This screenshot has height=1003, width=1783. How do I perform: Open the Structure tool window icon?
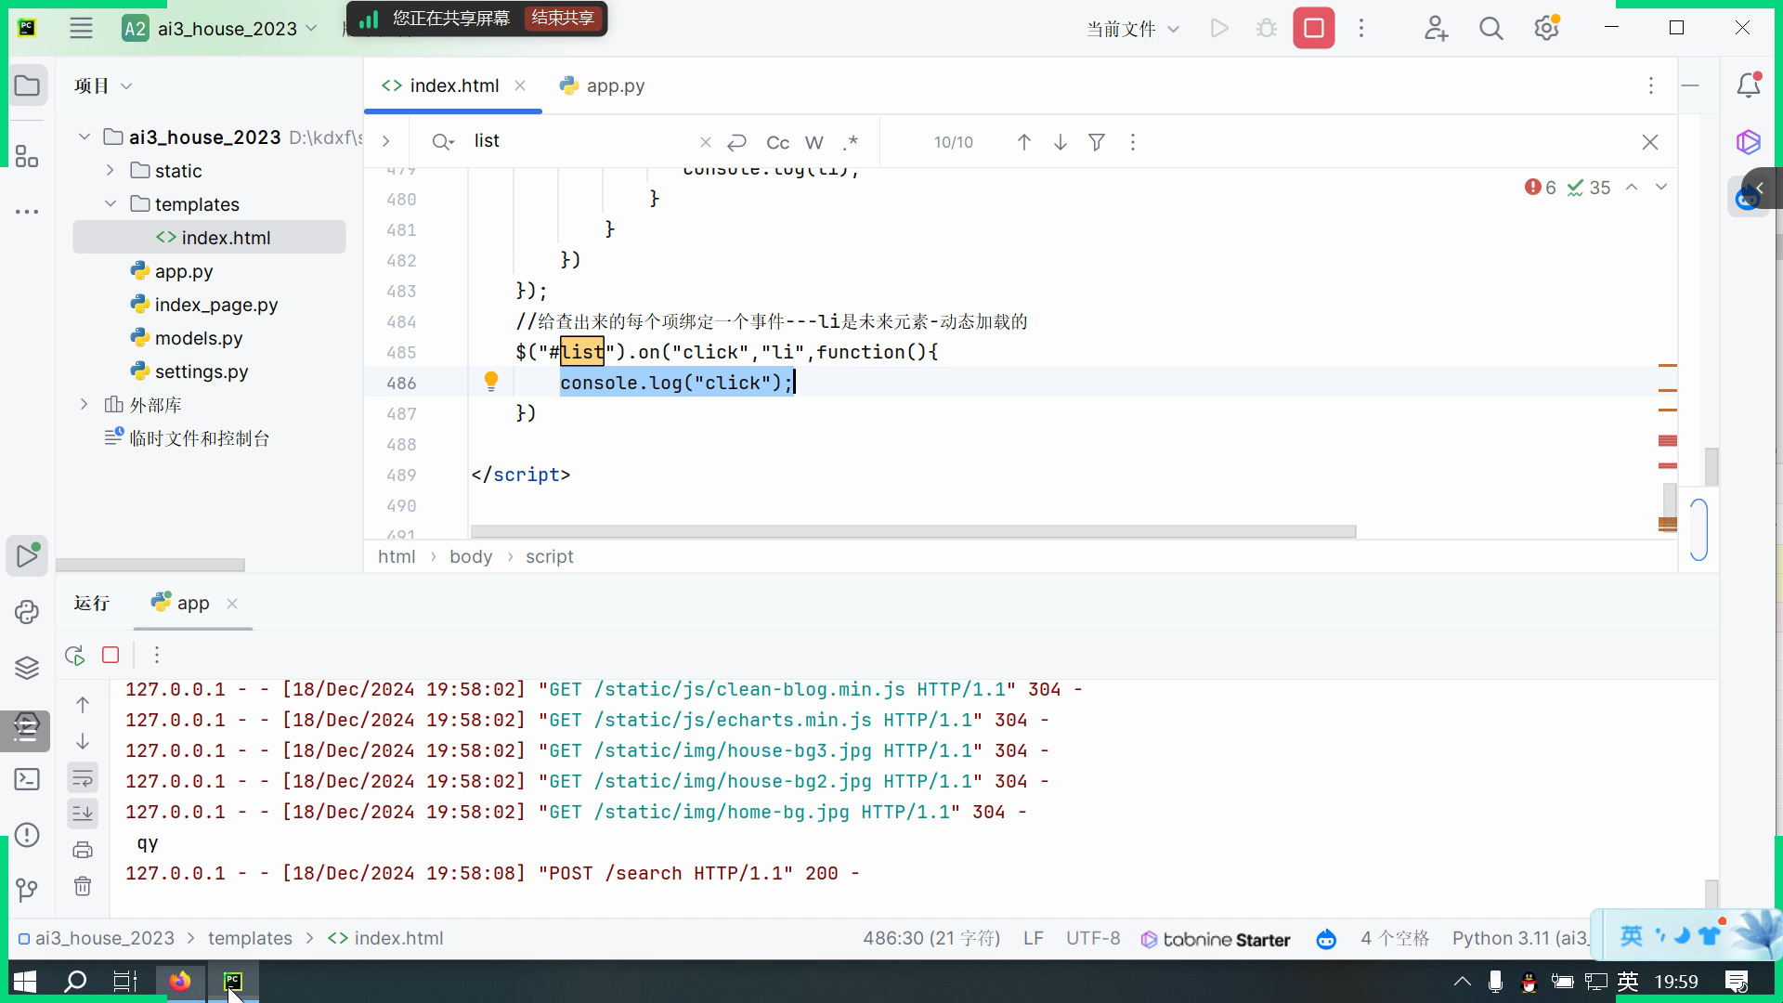coord(27,156)
